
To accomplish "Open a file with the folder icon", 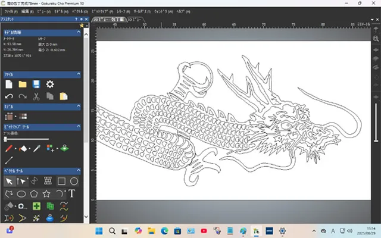I will click(23, 84).
